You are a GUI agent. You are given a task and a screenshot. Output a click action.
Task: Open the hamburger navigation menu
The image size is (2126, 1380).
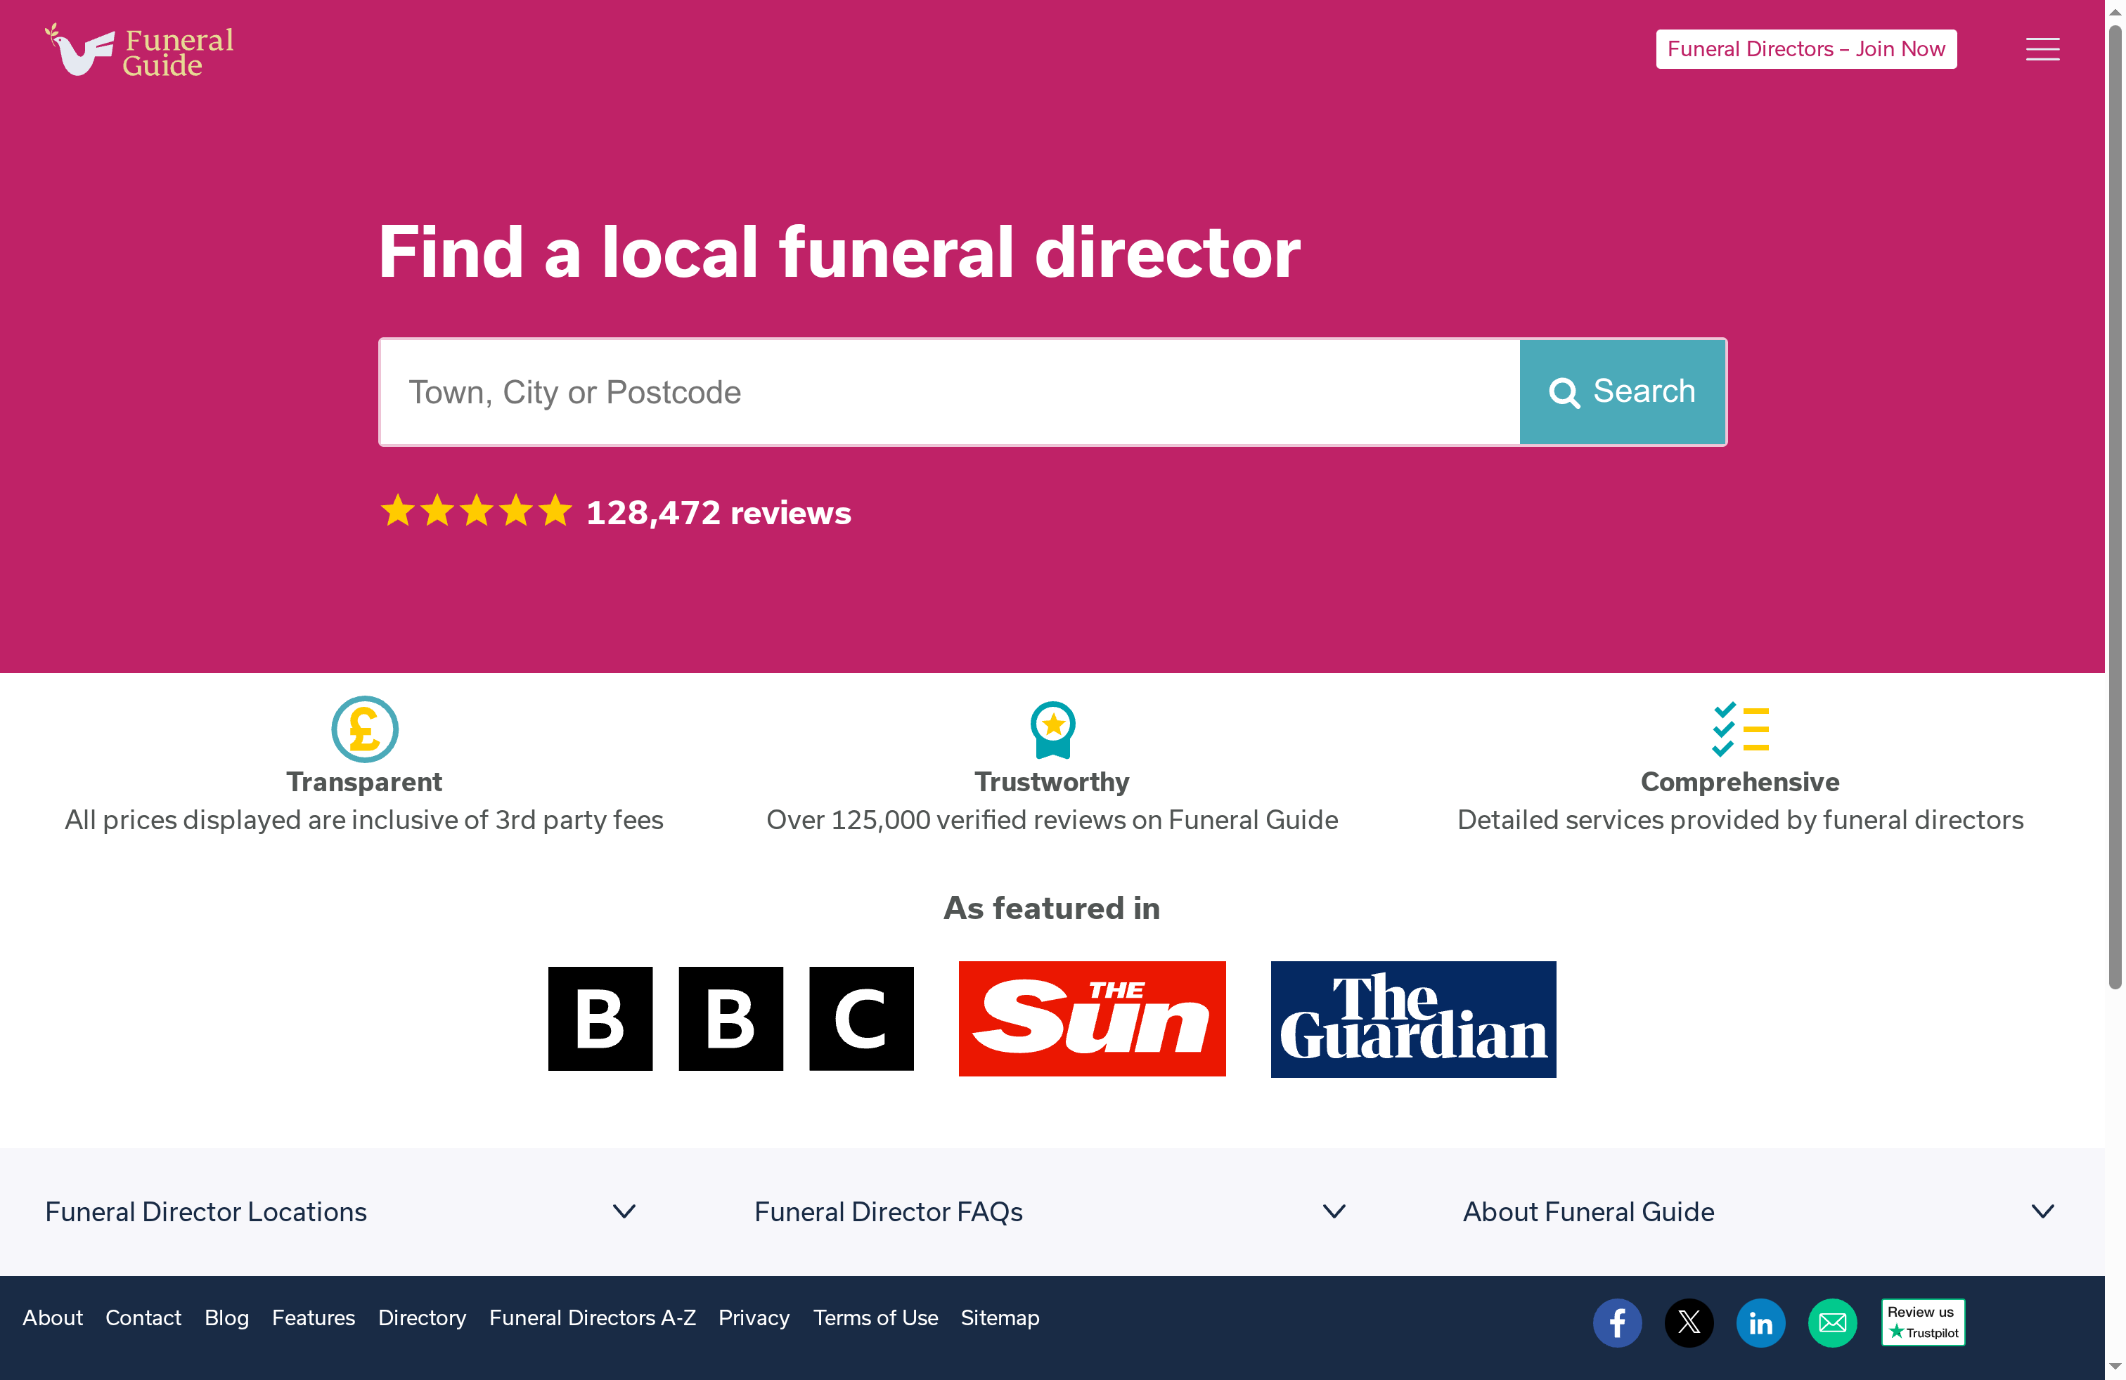tap(2042, 49)
